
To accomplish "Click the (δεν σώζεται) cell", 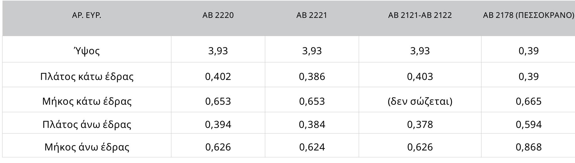I will (420, 101).
